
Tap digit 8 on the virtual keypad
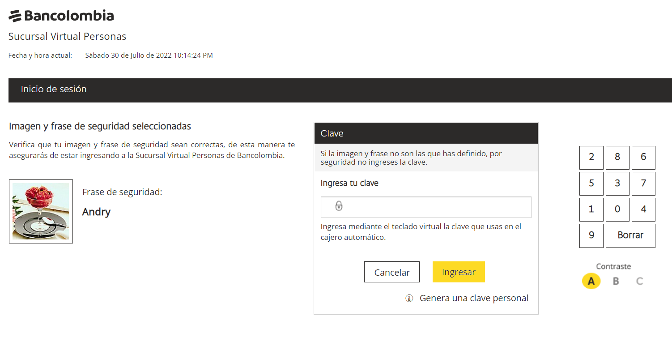[x=617, y=158]
